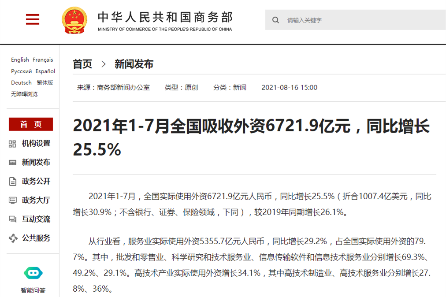Go to 首页 in the breadcrumb

[82, 64]
